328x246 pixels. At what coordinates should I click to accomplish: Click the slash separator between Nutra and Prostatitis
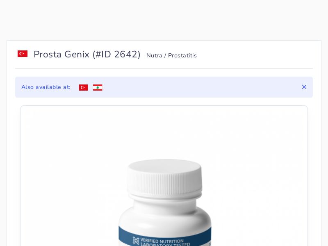(165, 55)
